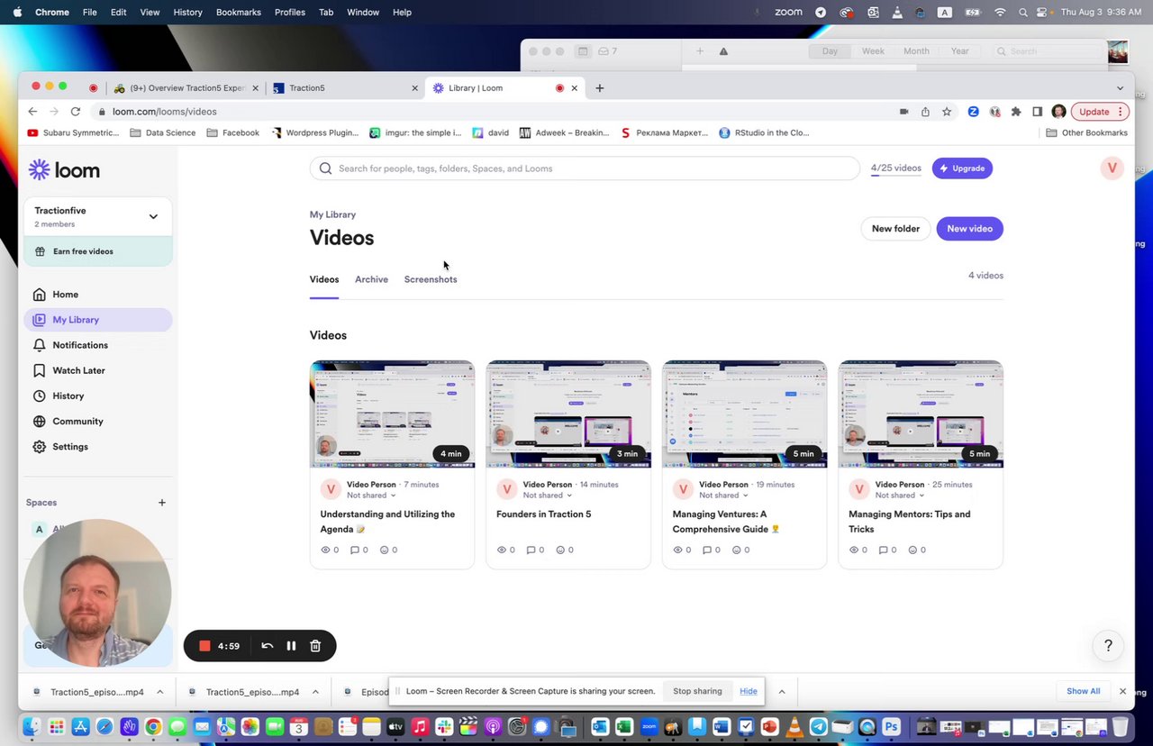The height and width of the screenshot is (746, 1153).
Task: Click the New video button
Action: (x=969, y=229)
